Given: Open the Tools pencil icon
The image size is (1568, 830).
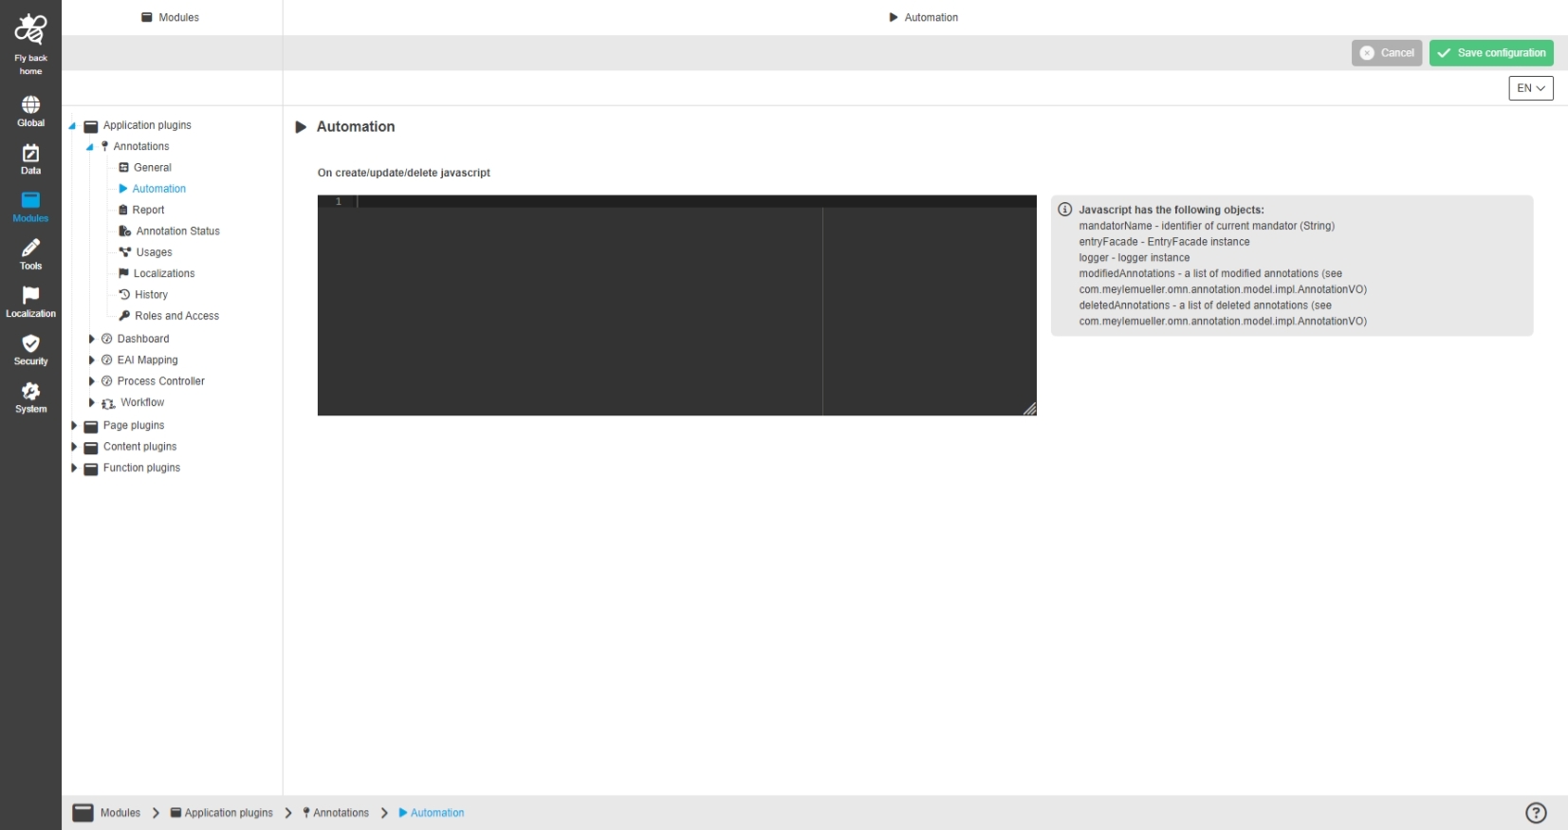Looking at the screenshot, I should point(30,248).
